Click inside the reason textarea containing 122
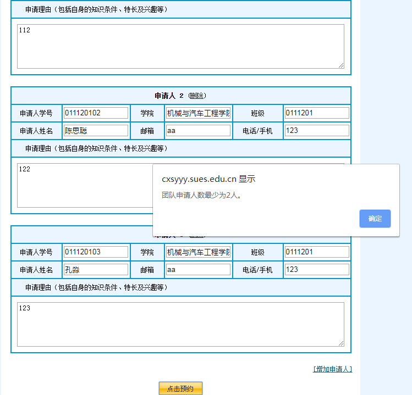The height and width of the screenshot is (395, 412). pos(83,187)
